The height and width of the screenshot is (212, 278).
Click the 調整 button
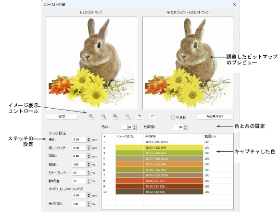click(x=62, y=116)
